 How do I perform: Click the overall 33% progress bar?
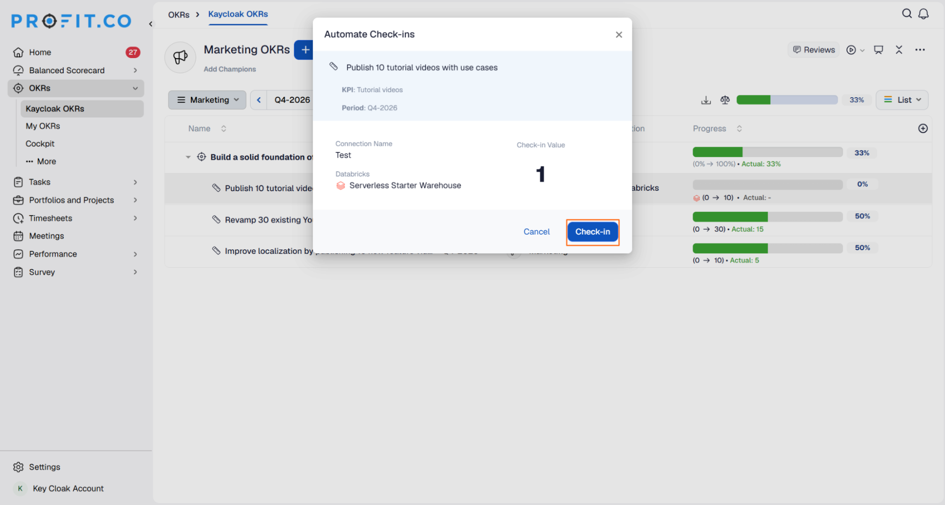click(787, 100)
